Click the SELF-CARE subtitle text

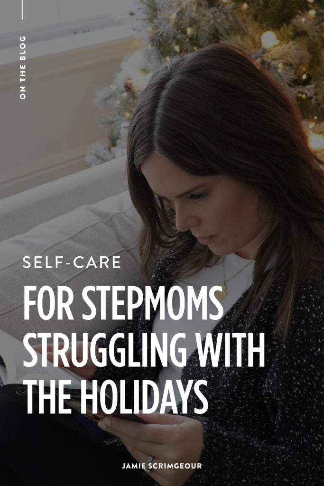coord(72,262)
